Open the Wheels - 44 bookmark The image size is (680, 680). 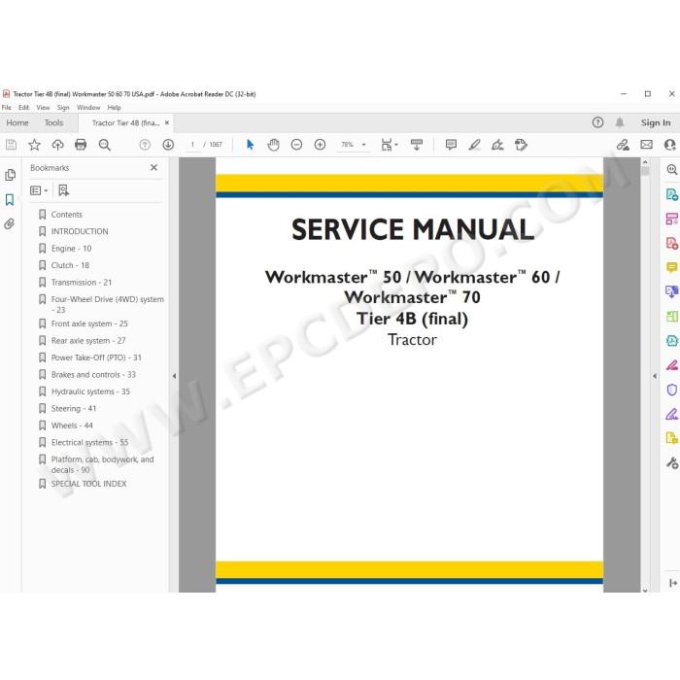[72, 425]
